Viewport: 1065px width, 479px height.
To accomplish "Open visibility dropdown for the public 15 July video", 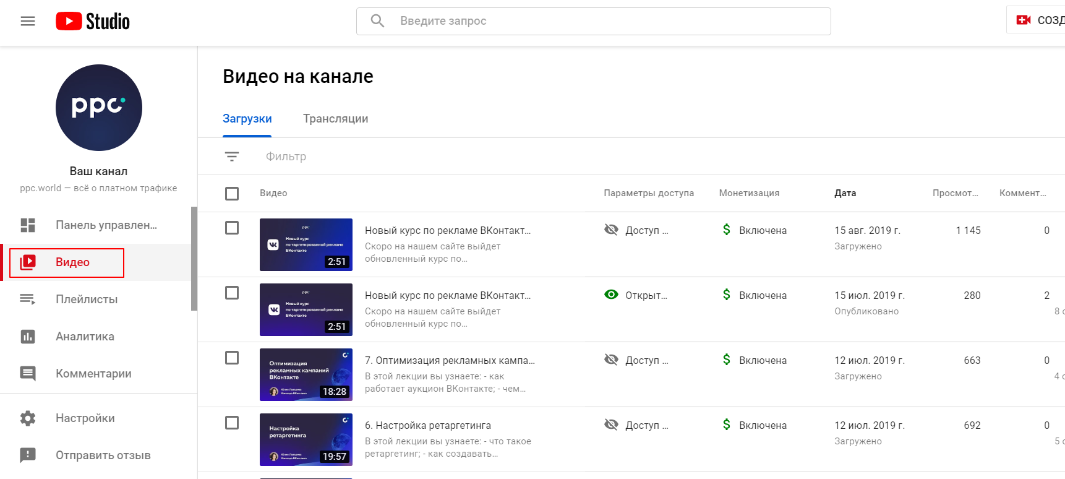I will coord(636,295).
